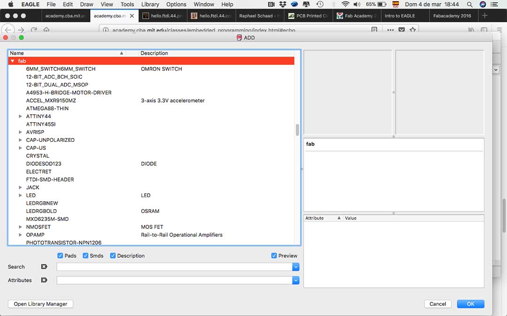
Task: Click the Dropbox menu bar icon
Action: (x=283, y=4)
